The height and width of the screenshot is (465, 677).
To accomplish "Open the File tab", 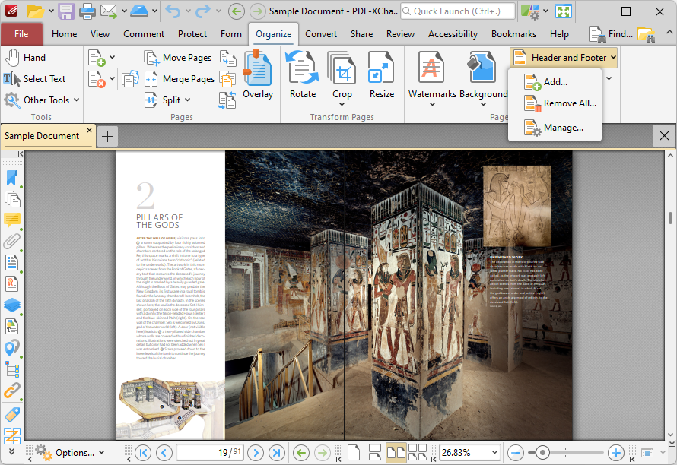I will pyautogui.click(x=21, y=34).
